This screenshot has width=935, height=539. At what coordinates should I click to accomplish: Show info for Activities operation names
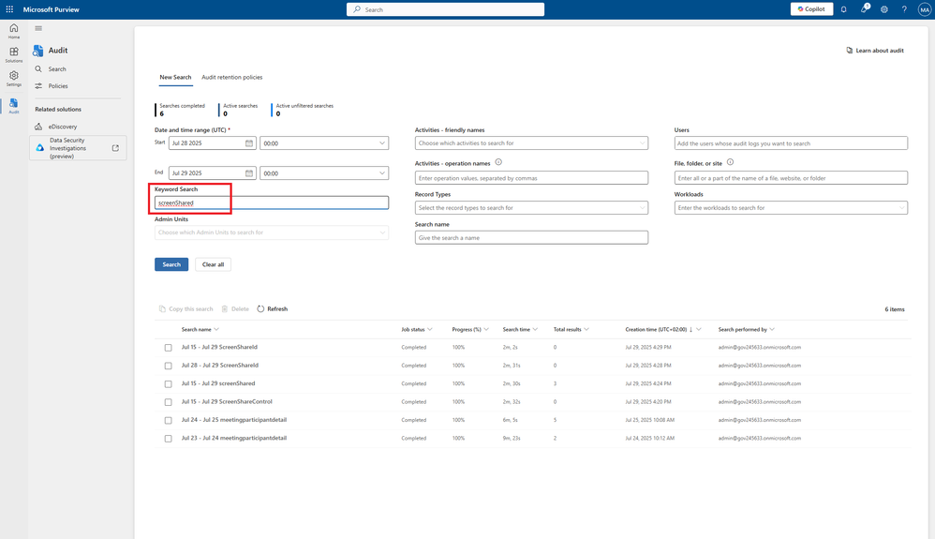498,162
